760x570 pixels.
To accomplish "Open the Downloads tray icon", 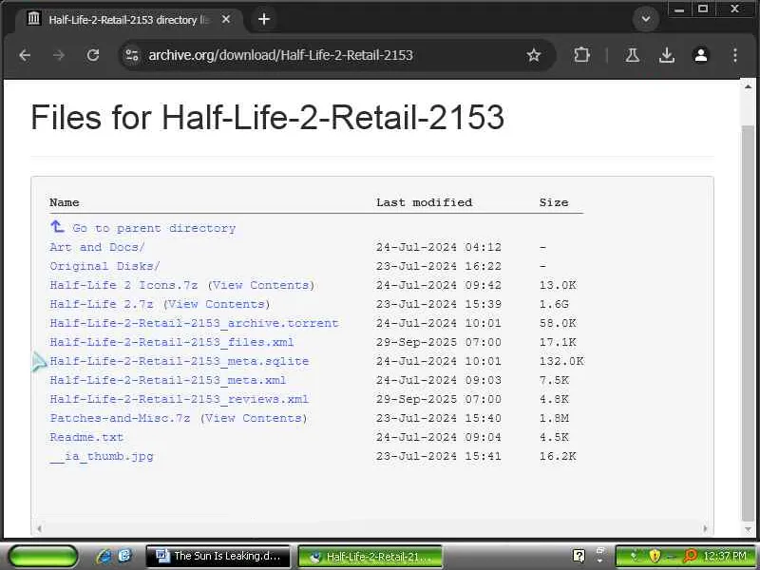I will pyautogui.click(x=667, y=55).
